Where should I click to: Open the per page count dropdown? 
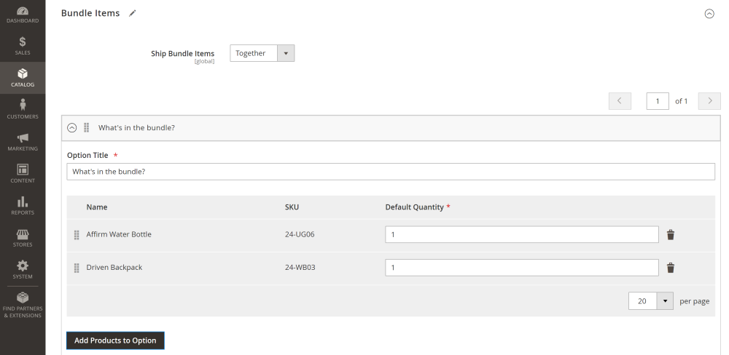[650, 301]
